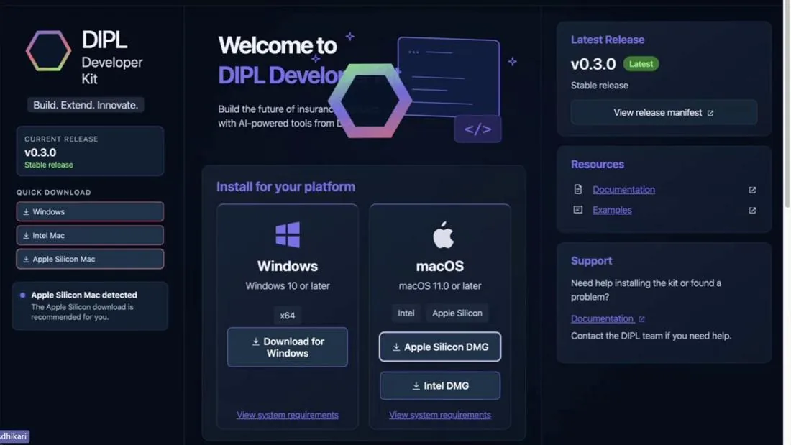
Task: Click the Apple logo icon
Action: point(444,234)
